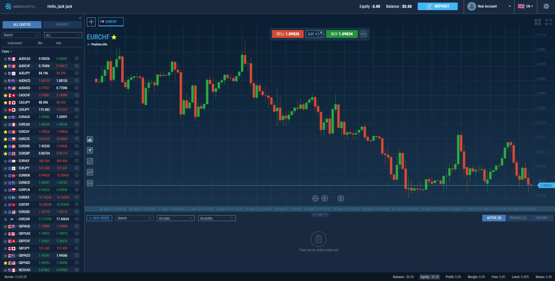555x281 pixels.
Task: Open more trade options menu
Action: (363, 34)
